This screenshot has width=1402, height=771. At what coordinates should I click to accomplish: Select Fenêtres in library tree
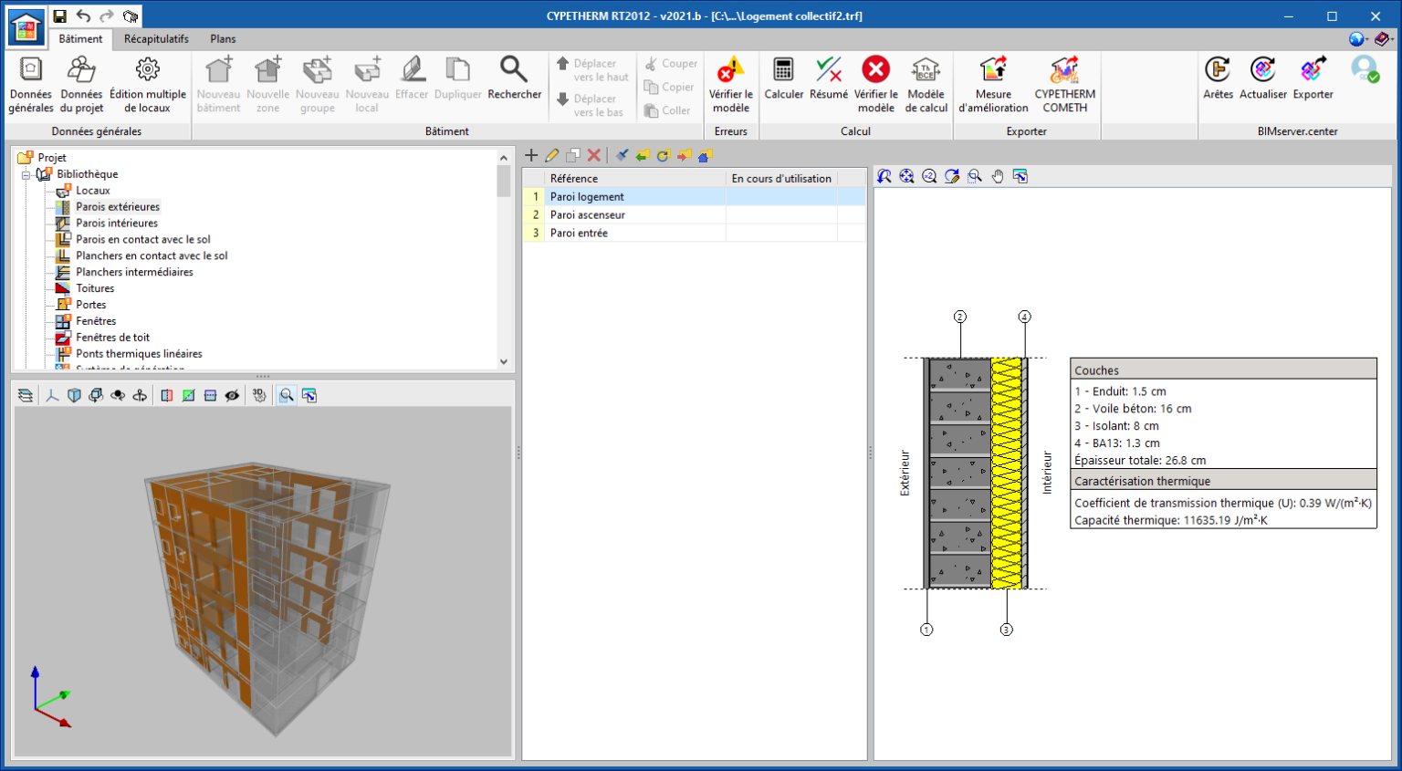point(96,321)
